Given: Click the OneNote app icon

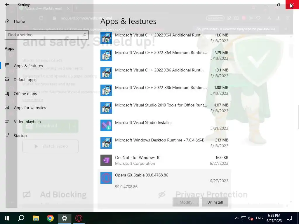Looking at the screenshot, I should click(x=106, y=160).
